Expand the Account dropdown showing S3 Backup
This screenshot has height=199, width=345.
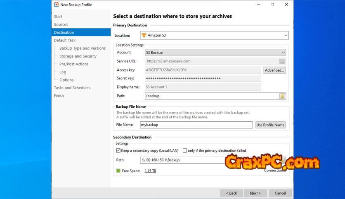pyautogui.click(x=283, y=53)
